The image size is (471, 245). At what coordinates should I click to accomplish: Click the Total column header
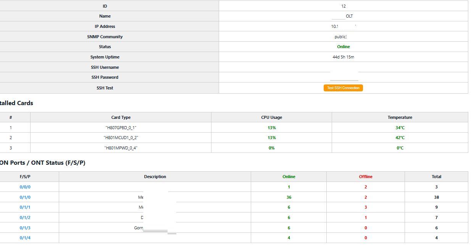[x=436, y=176]
